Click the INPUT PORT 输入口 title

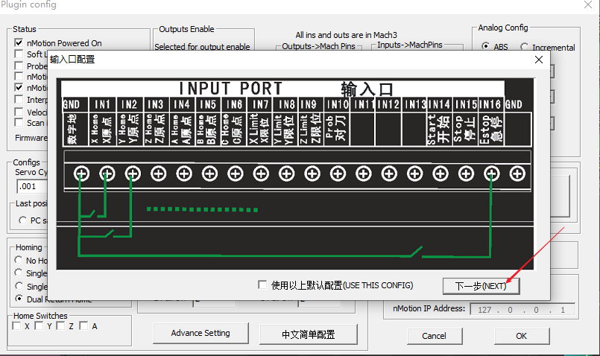tap(286, 89)
